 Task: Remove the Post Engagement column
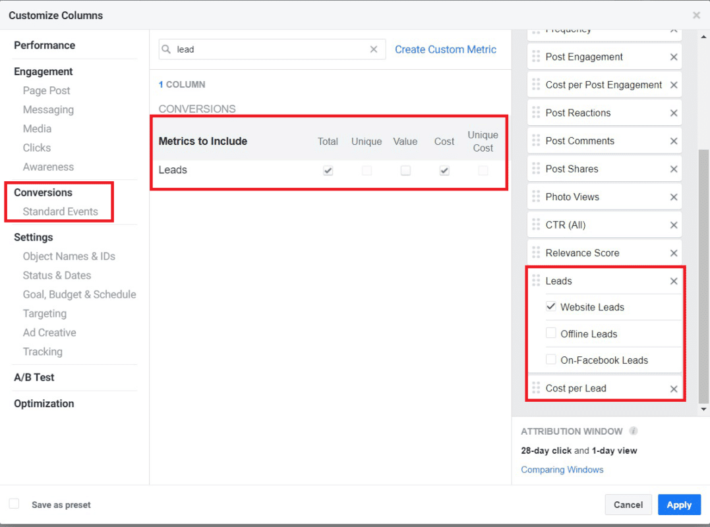(674, 57)
